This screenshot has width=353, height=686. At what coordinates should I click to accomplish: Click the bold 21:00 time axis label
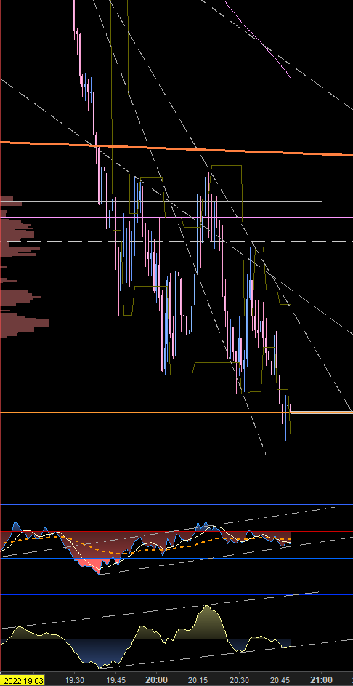click(x=321, y=681)
